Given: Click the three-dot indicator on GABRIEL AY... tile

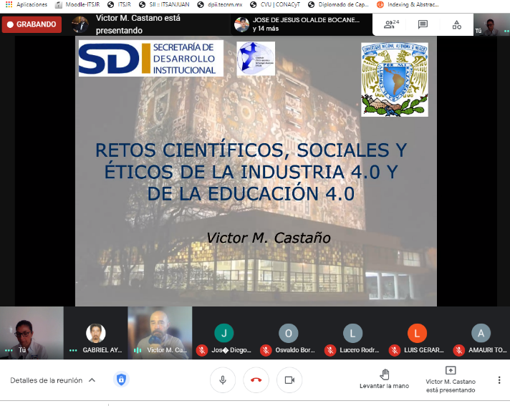Looking at the screenshot, I should [x=74, y=350].
